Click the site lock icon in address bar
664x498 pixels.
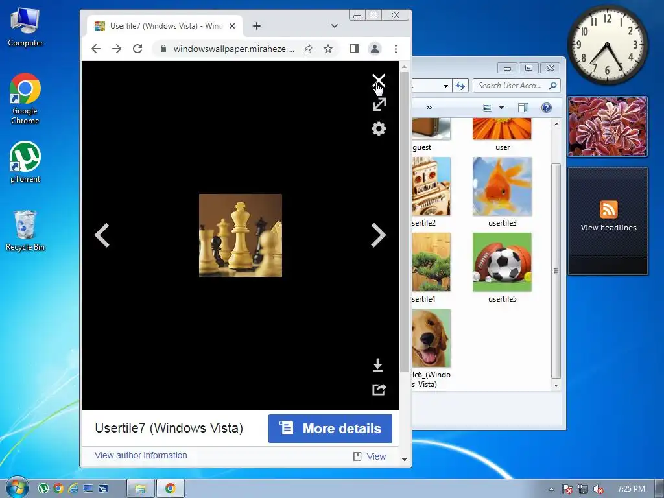coord(163,49)
